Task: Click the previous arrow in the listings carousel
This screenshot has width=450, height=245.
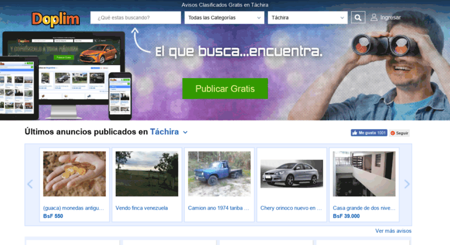Action: [30, 184]
